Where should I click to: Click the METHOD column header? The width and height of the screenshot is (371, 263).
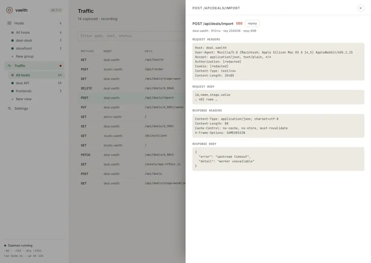[x=87, y=51]
